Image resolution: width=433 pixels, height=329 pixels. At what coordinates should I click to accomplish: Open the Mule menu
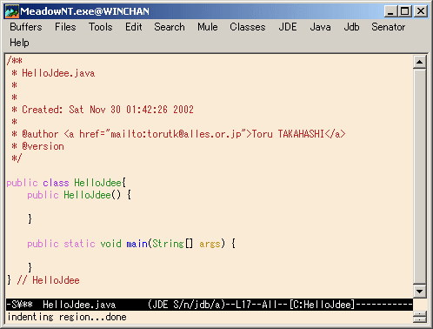click(x=208, y=27)
